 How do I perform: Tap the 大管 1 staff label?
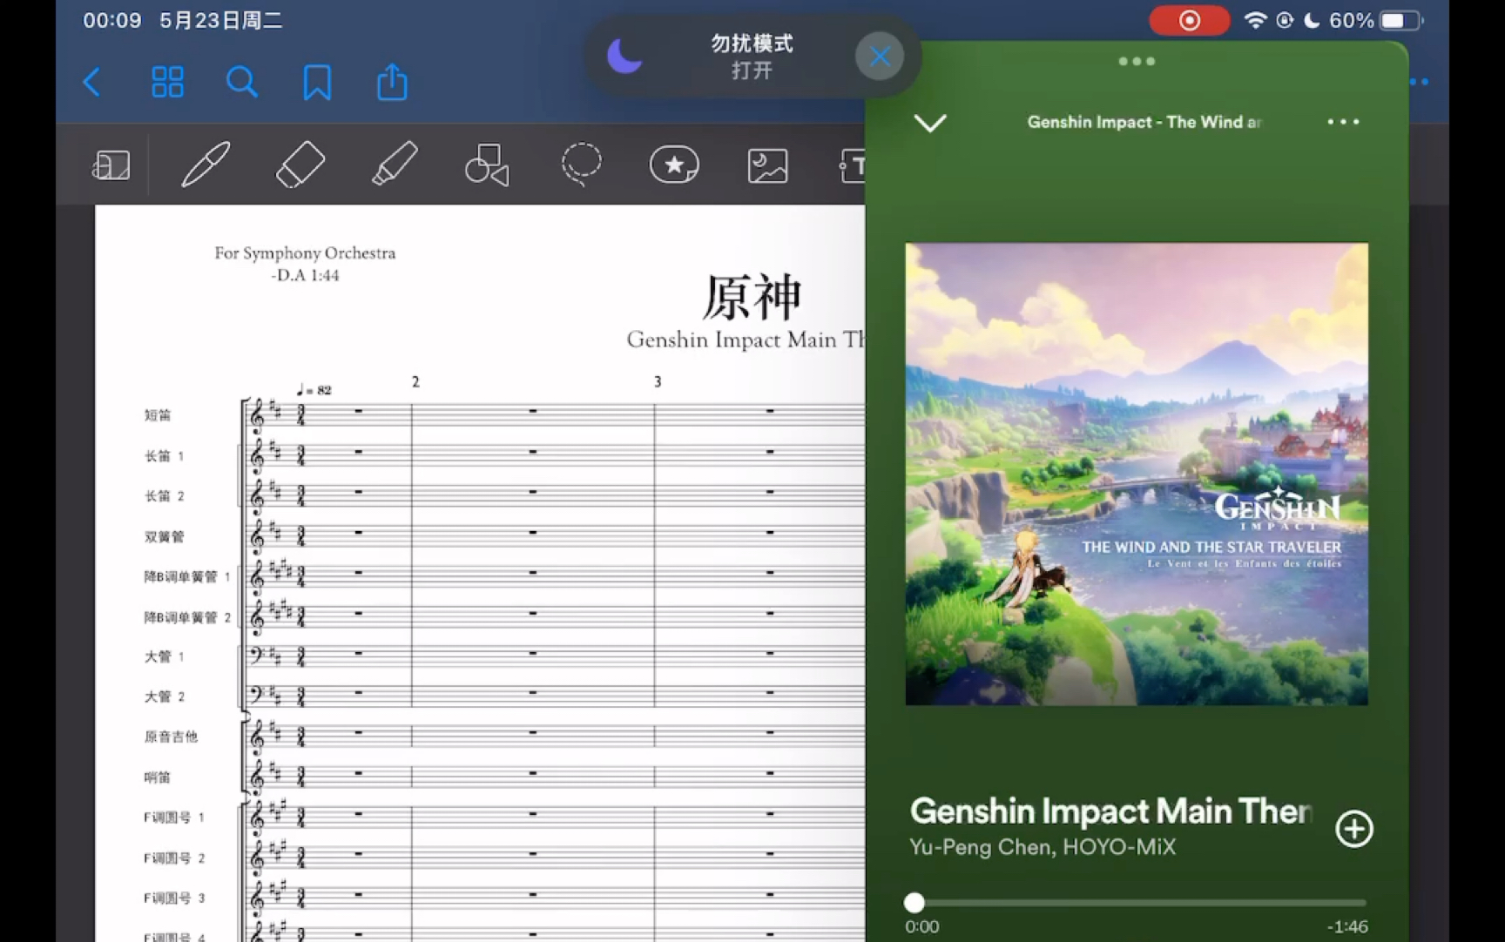pos(164,656)
